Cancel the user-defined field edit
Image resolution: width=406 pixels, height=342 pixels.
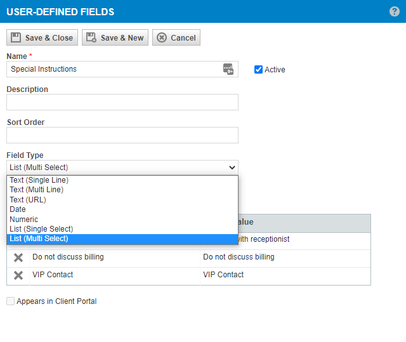click(176, 37)
